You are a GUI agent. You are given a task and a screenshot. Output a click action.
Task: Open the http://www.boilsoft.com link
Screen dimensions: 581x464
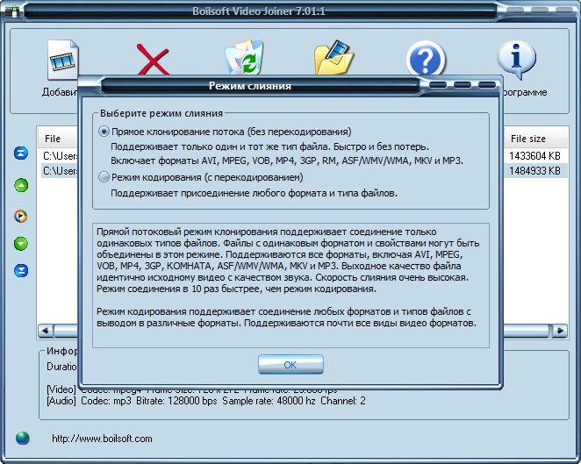pos(102,439)
